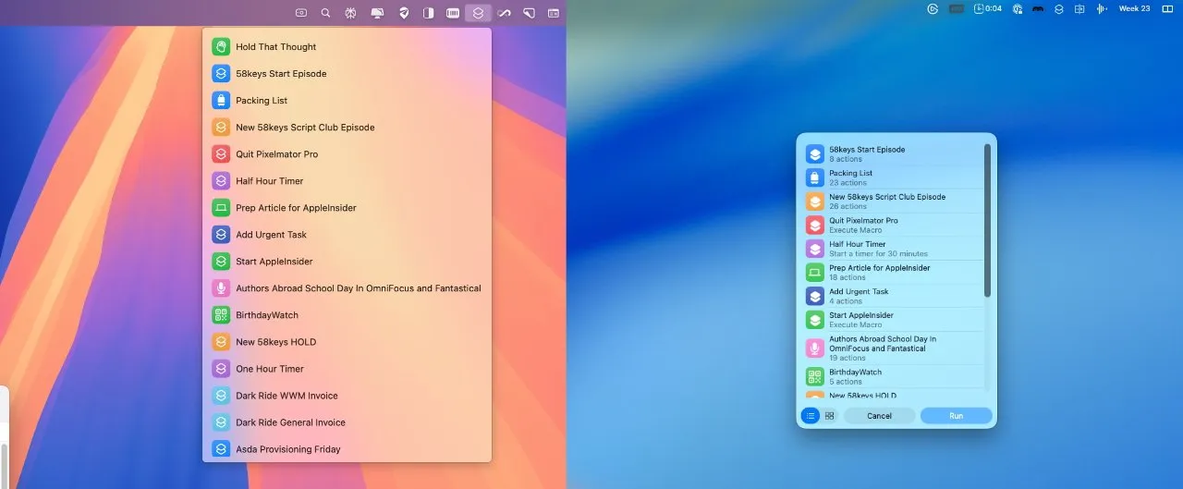Switch to list view in the shortcut picker

pyautogui.click(x=811, y=416)
